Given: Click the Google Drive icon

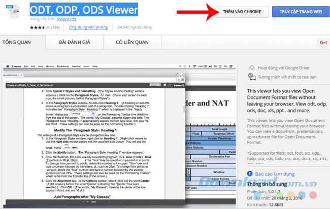Looking at the screenshot, I should point(252,67).
